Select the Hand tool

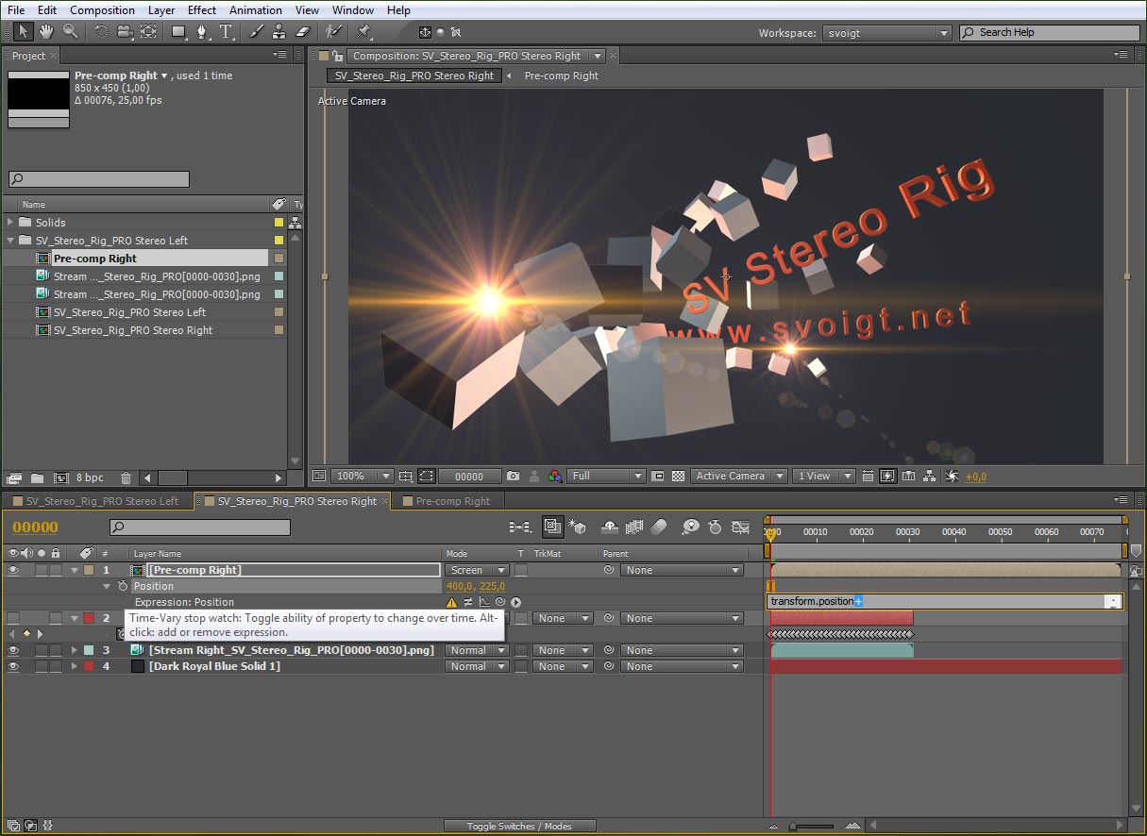(46, 31)
